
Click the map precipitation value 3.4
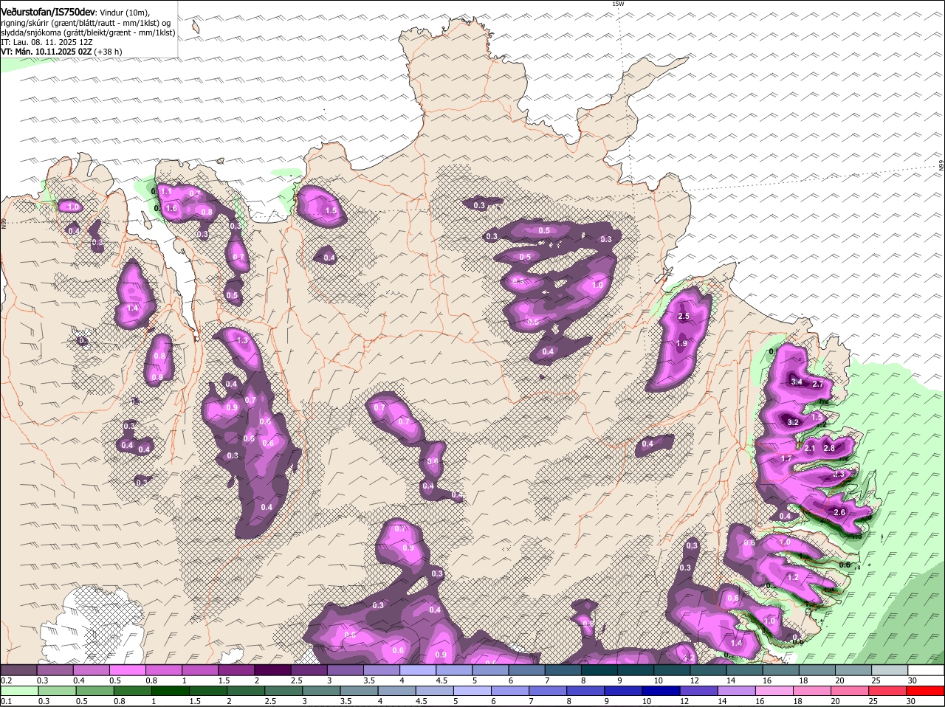(x=796, y=382)
